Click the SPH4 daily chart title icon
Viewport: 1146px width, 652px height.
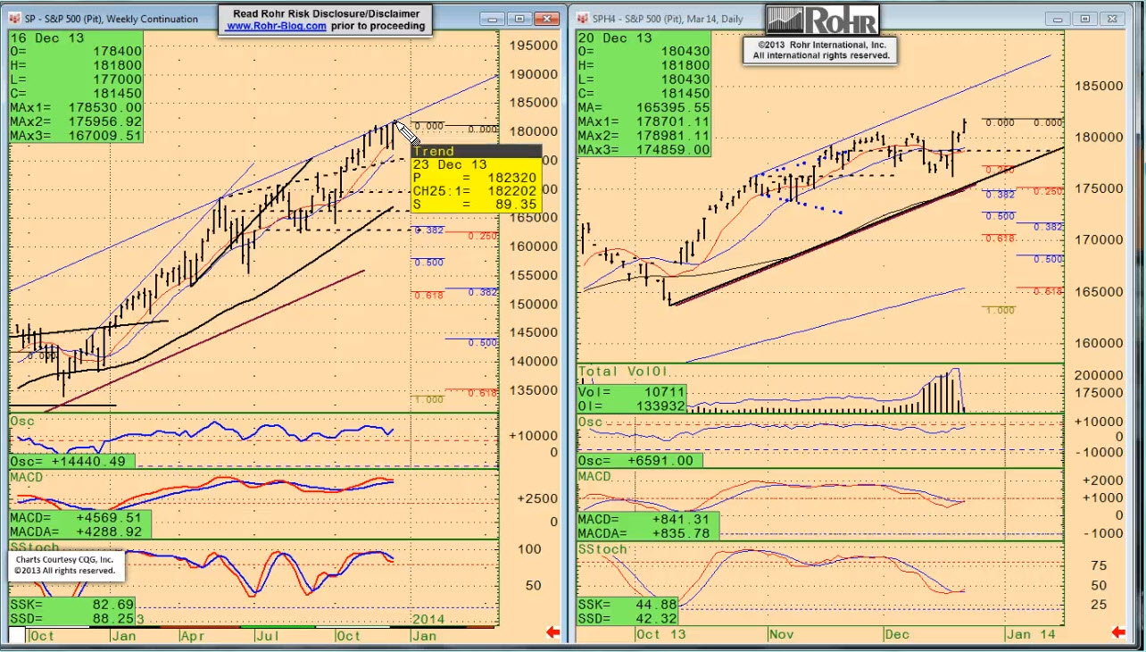click(583, 18)
